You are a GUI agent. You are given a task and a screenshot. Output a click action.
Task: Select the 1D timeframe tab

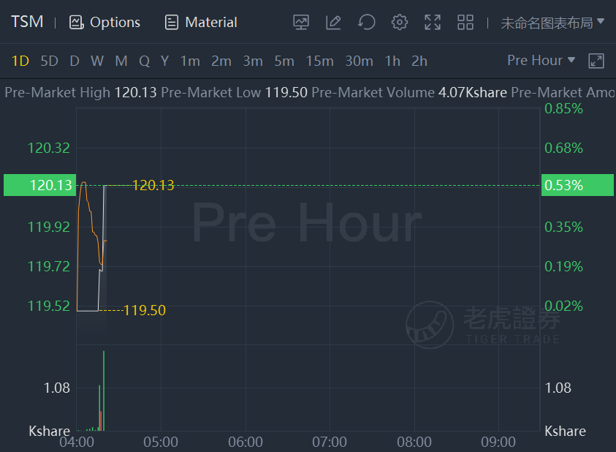pos(20,61)
